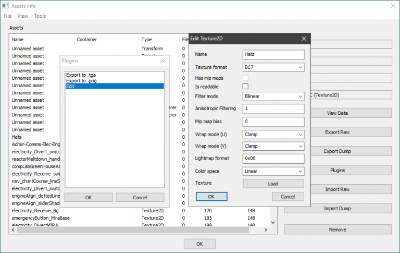This screenshot has width=400, height=253.
Task: Close the Plugins dialog window
Action: 162,61
